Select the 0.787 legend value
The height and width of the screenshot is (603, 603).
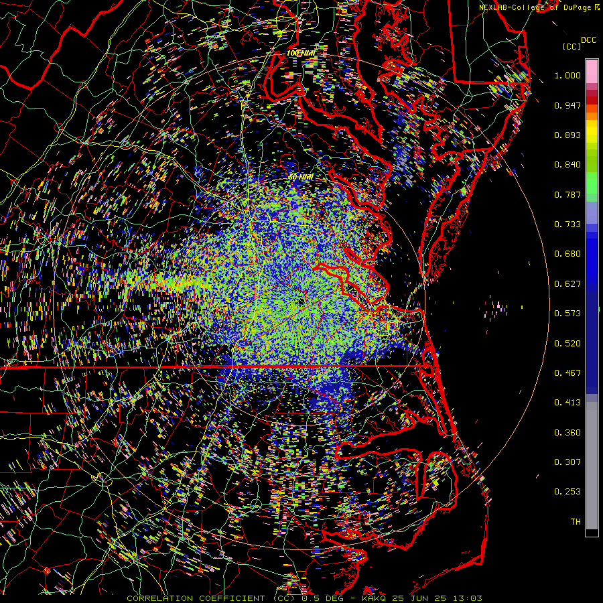tap(567, 194)
